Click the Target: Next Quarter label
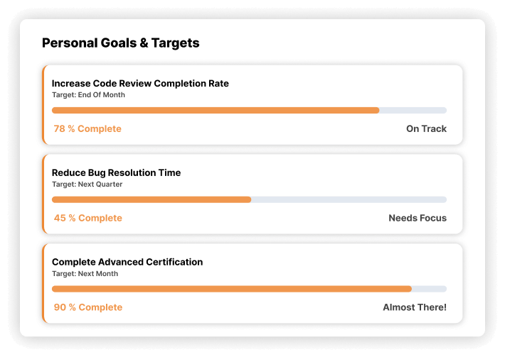The width and height of the screenshot is (505, 357). tap(87, 185)
